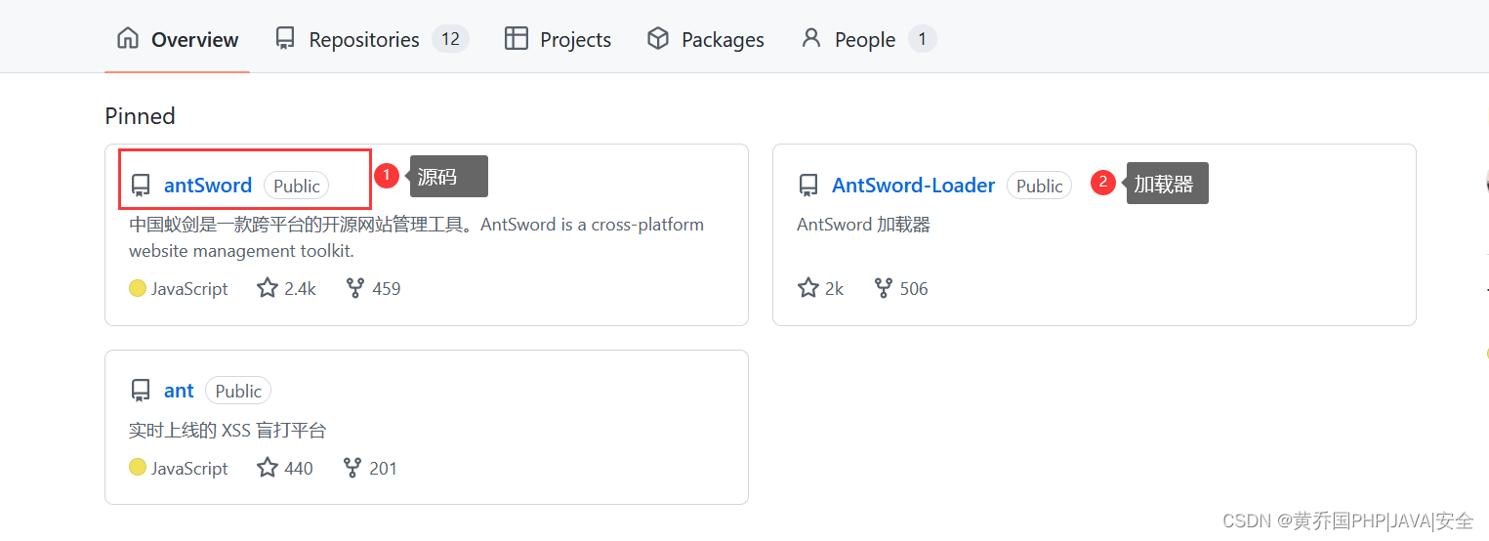This screenshot has width=1489, height=541.
Task: Open the ant repository link
Action: coord(179,391)
